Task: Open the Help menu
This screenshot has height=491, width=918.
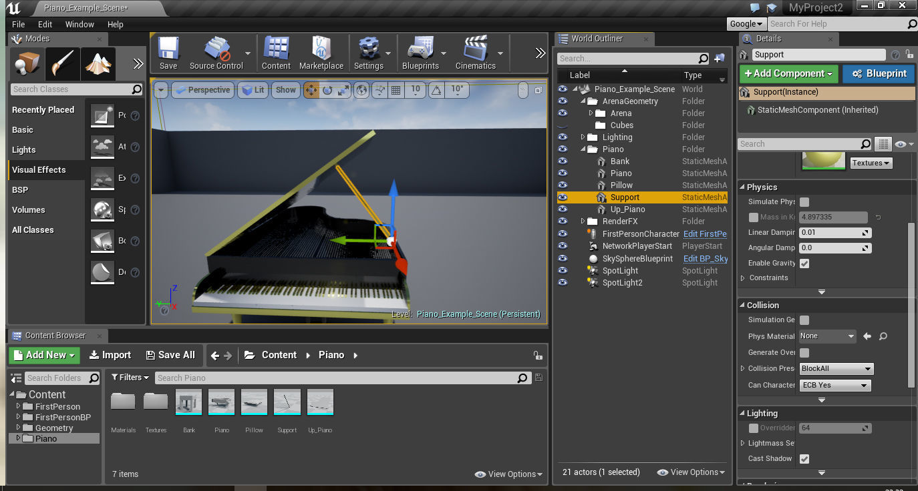Action: (x=116, y=25)
